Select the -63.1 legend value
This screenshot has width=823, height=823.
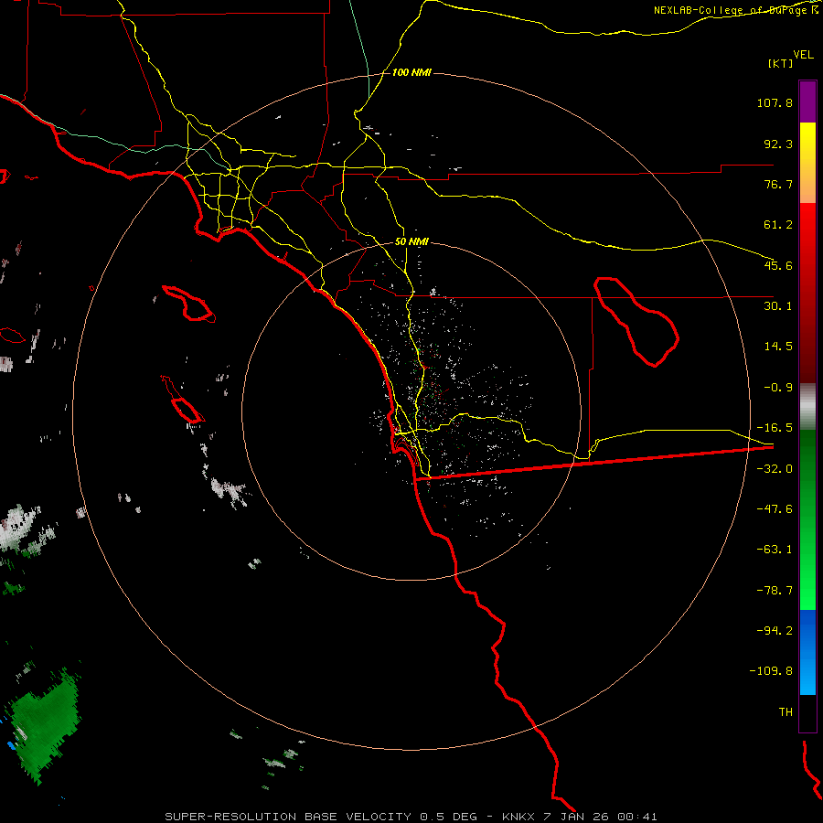(775, 550)
